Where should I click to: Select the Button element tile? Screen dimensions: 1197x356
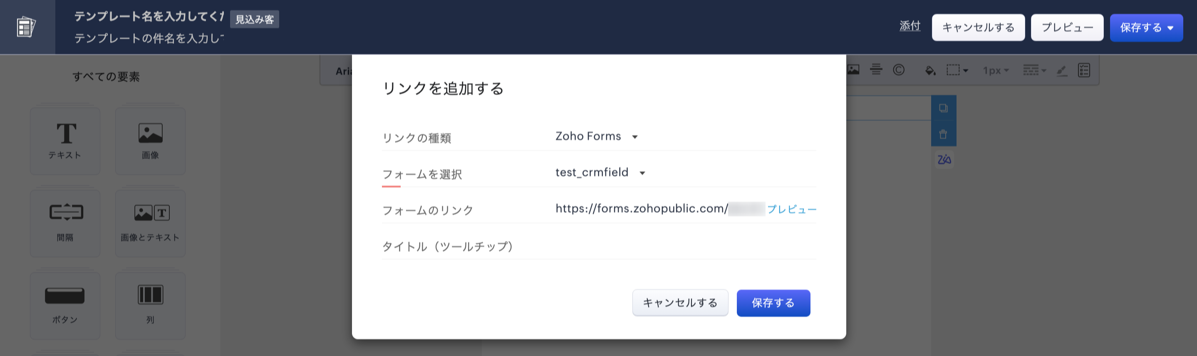point(65,305)
